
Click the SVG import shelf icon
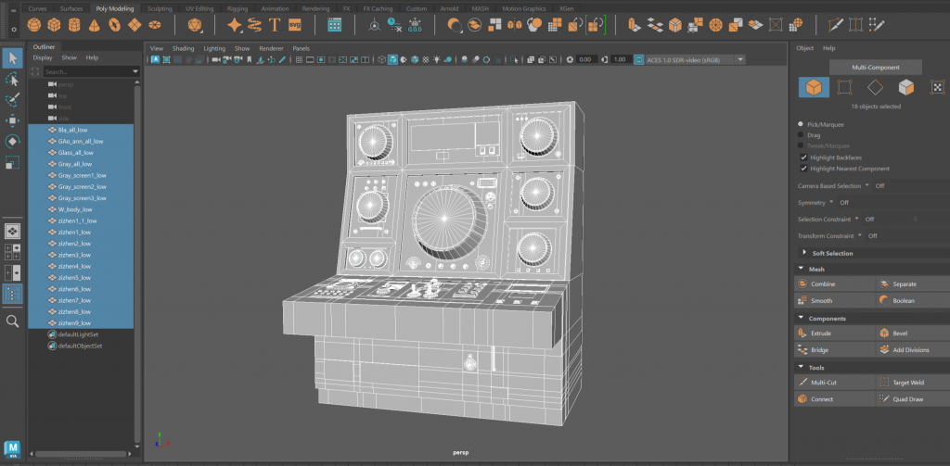(295, 25)
